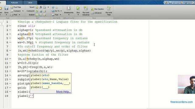Switch to the PUBLISH tab
Viewport: 195px width, 109px height.
click(x=14, y=3)
